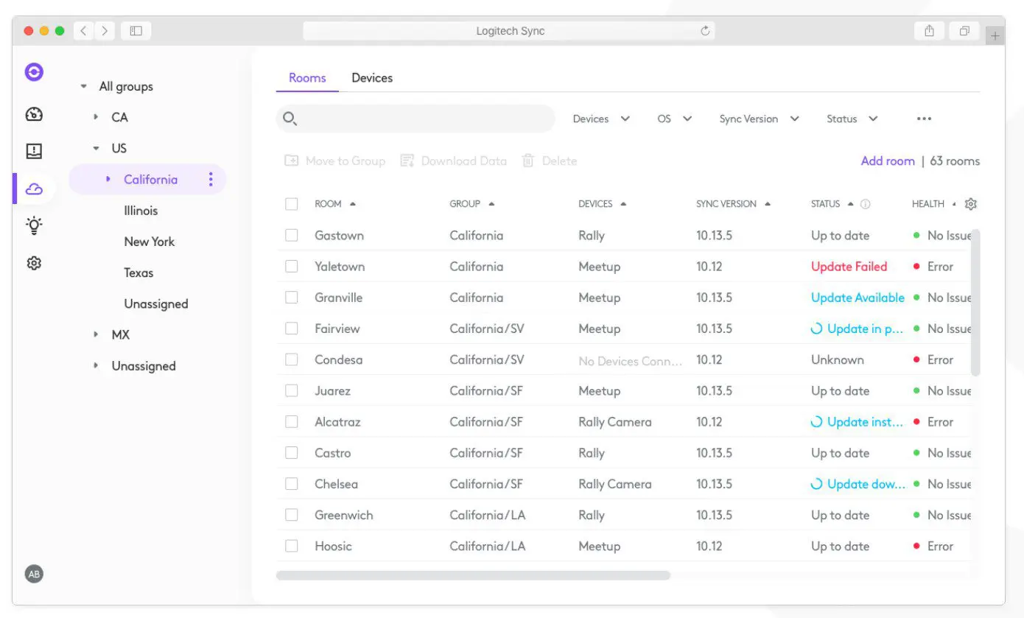The width and height of the screenshot is (1024, 618).
Task: Open the dashboard gauge icon in sidebar
Action: point(34,114)
